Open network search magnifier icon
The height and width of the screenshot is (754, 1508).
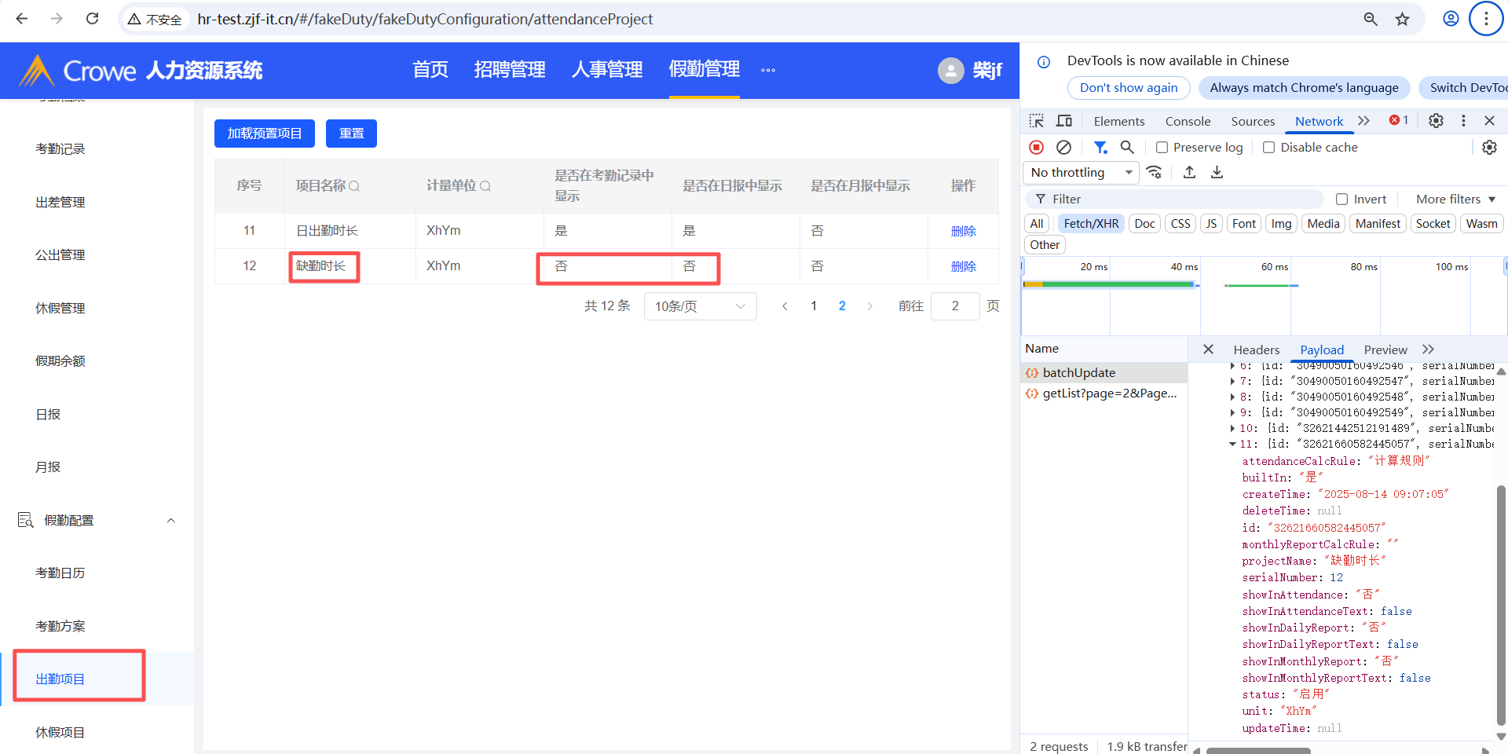click(1127, 148)
